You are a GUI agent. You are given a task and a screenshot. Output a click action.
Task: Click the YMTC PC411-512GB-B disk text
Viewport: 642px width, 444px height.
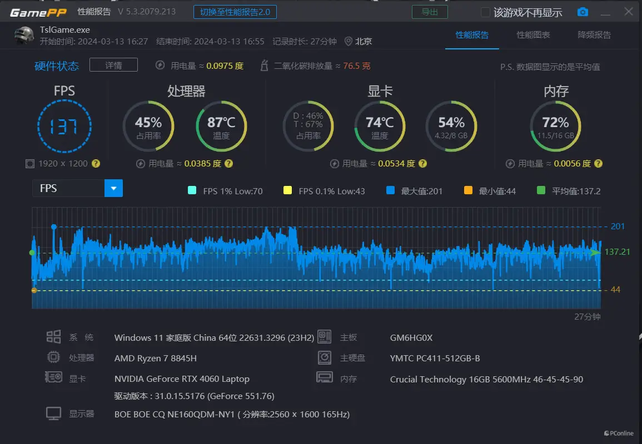point(435,358)
